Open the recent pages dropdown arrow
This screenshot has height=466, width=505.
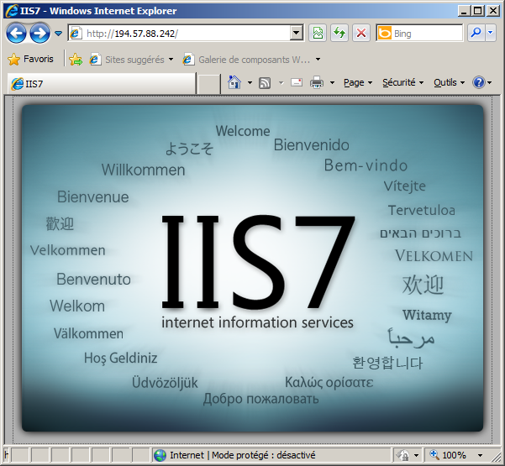(x=58, y=34)
